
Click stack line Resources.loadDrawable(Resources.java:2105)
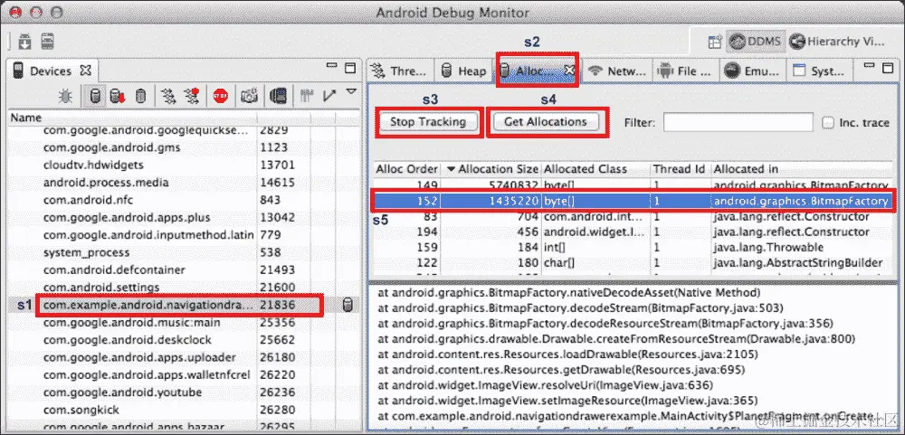point(568,354)
